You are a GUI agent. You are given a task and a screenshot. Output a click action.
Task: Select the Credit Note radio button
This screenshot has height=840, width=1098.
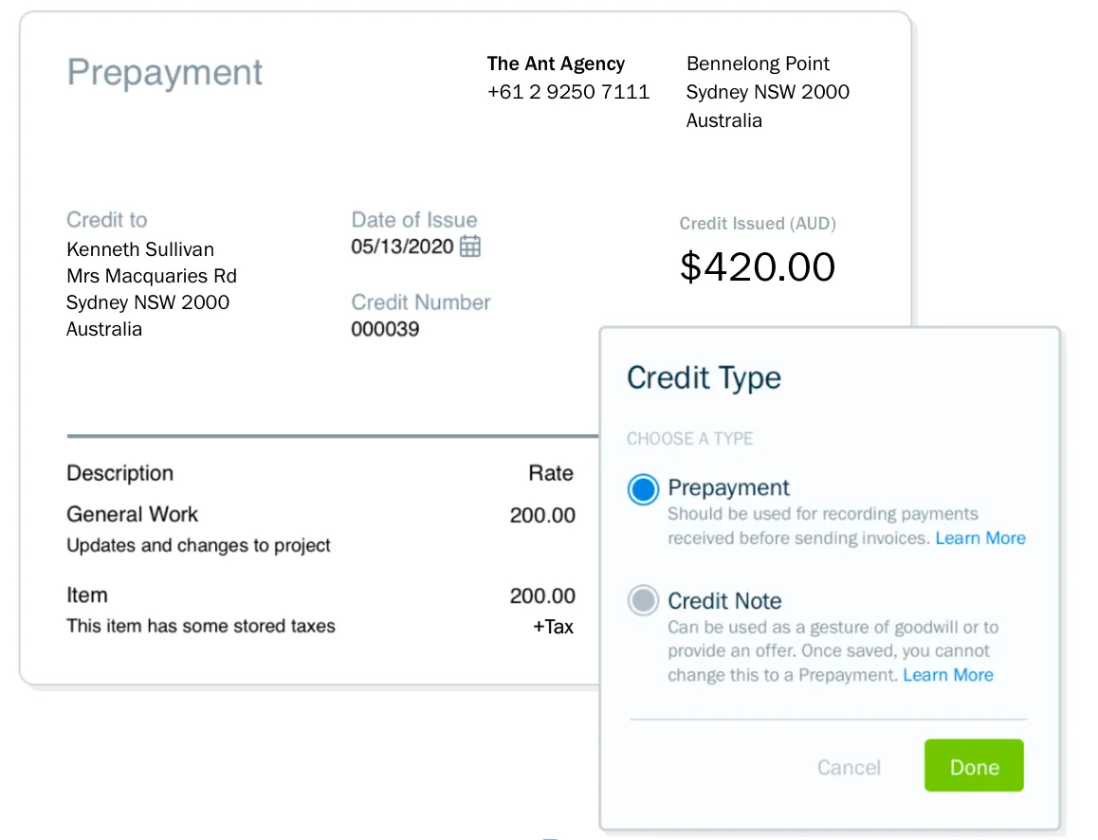point(643,601)
